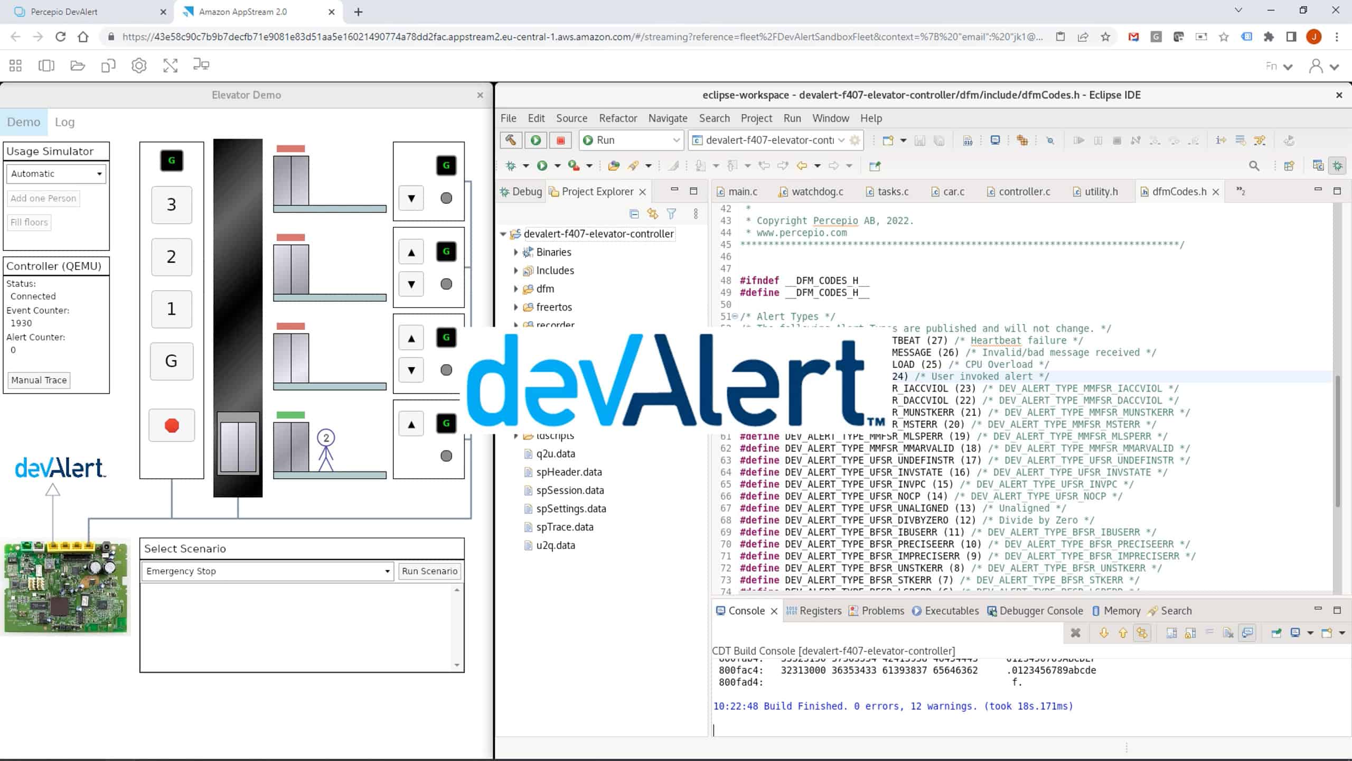Click the red Stop toolbar button
The image size is (1352, 761).
pyautogui.click(x=560, y=140)
